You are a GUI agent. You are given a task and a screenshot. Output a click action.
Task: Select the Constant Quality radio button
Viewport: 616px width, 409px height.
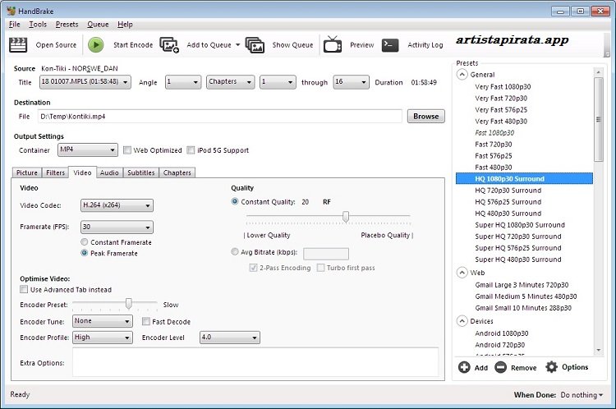[x=235, y=201]
